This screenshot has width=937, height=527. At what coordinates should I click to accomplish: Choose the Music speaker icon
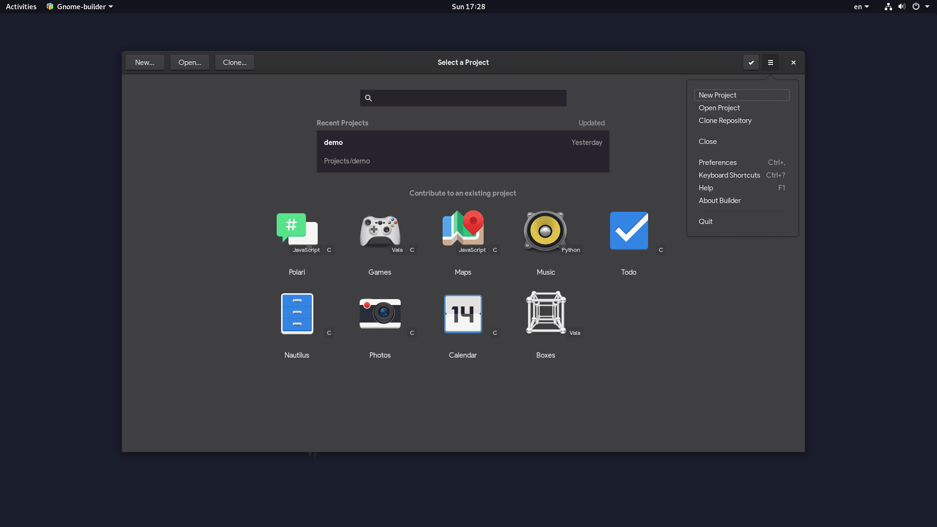(x=545, y=231)
